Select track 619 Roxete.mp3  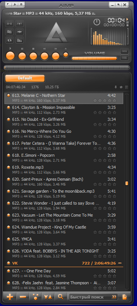[64, 169]
